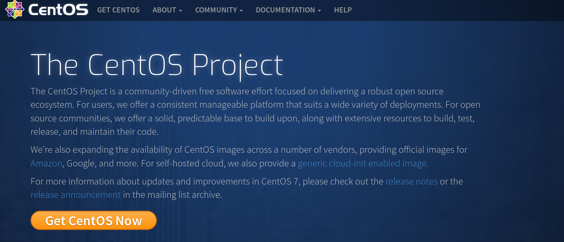Click the CentOS logo icon
564x242 pixels.
click(x=14, y=9)
